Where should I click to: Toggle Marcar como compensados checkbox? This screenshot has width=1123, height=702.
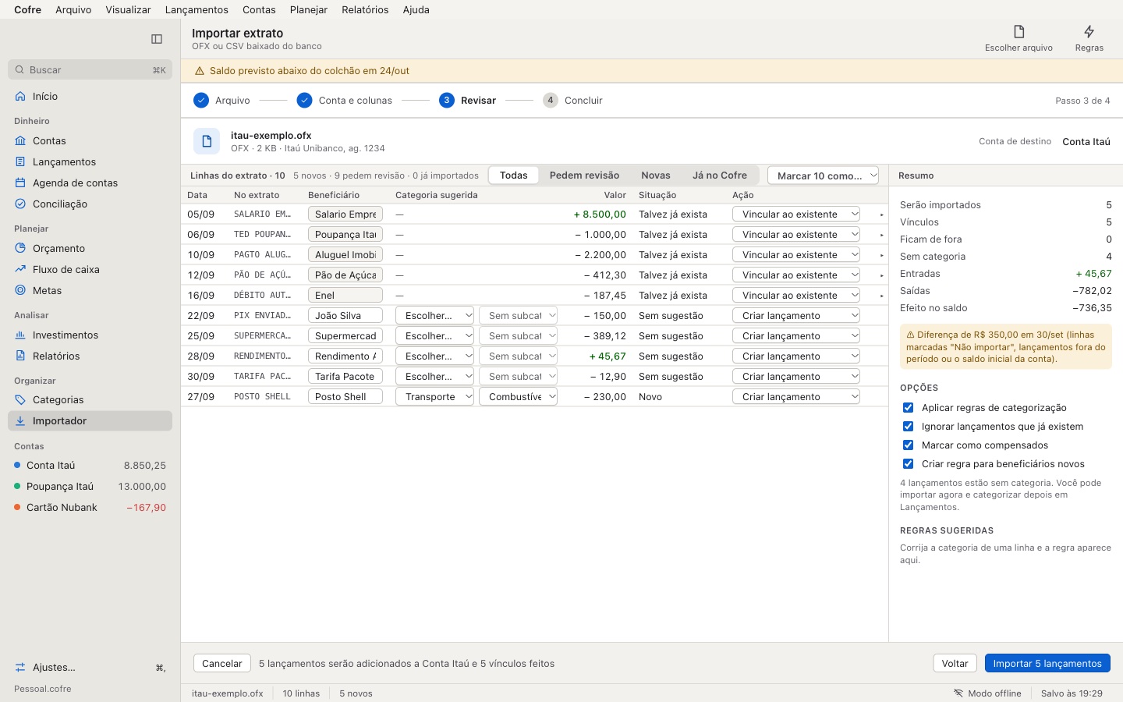coord(908,445)
